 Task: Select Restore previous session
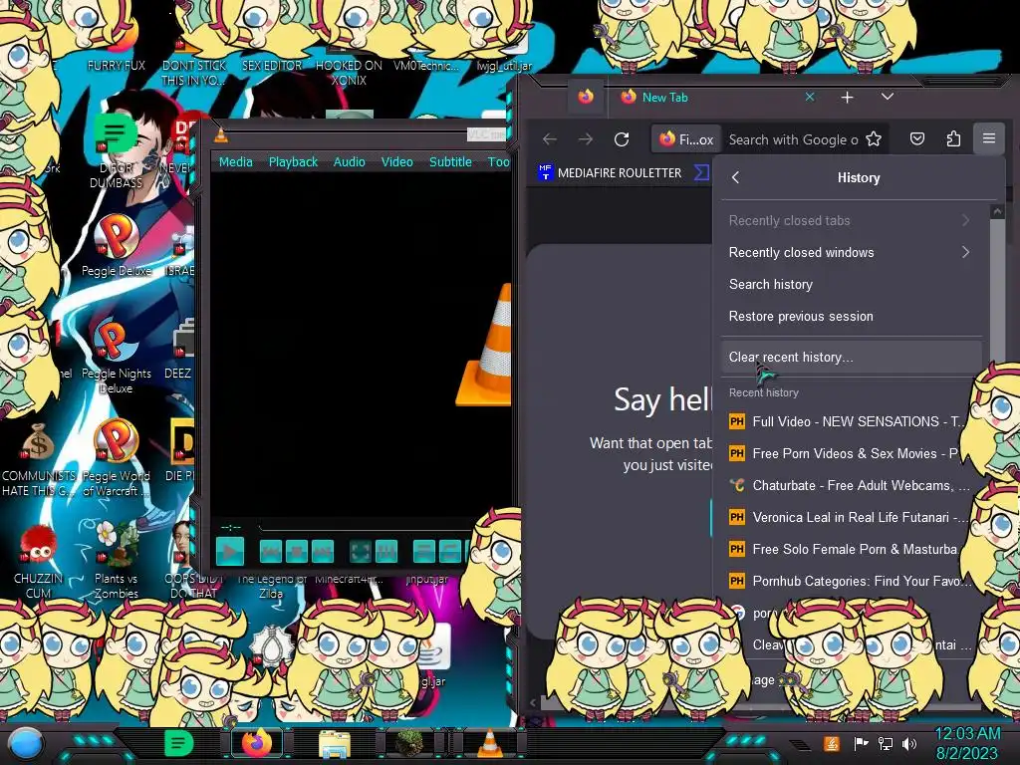tap(851, 316)
